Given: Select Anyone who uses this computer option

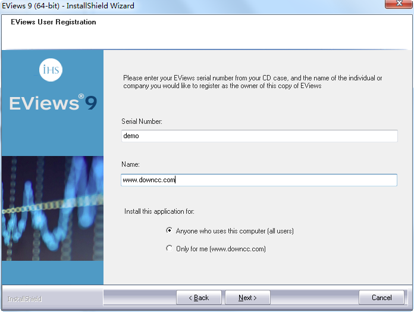Looking at the screenshot, I should coord(170,231).
